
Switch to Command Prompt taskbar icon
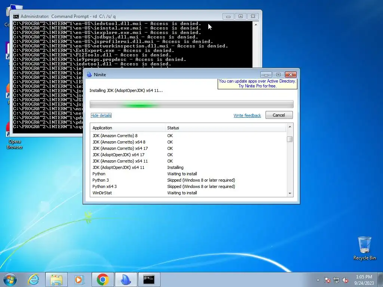[x=149, y=279]
